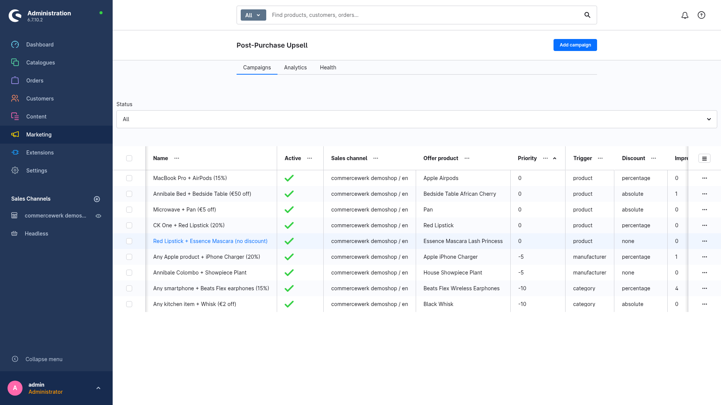Open MacBook Pro + AirPods (15%) campaign
The image size is (721, 405).
tap(190, 178)
